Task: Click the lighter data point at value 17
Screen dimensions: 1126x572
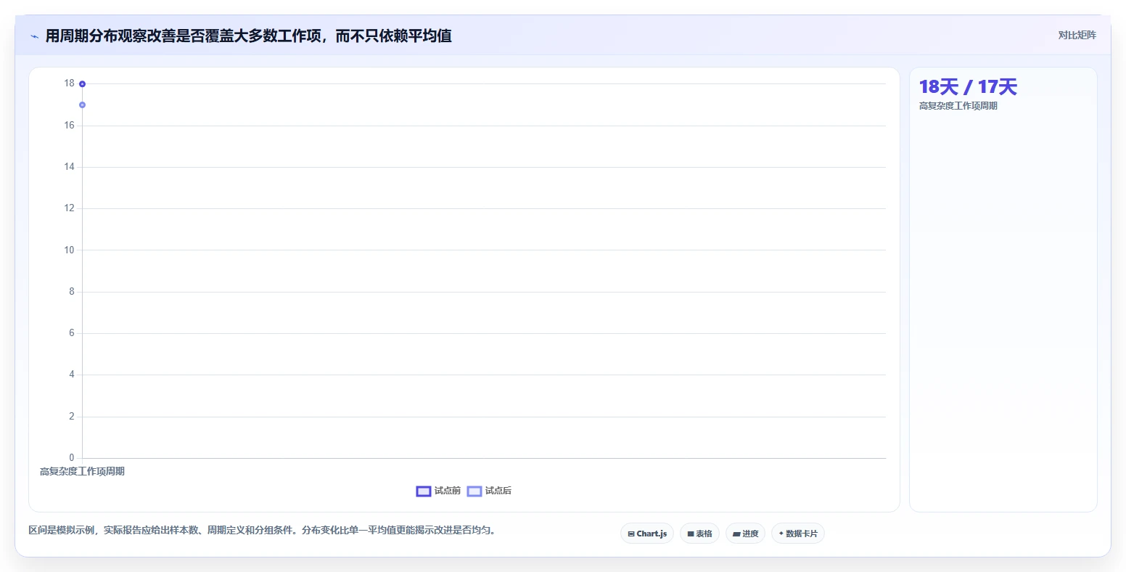Action: pyautogui.click(x=82, y=105)
